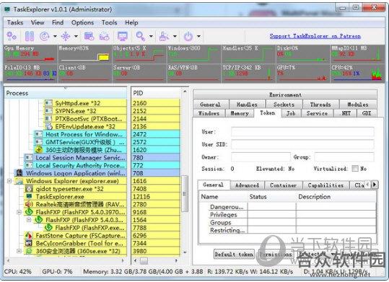Collapse the Windows Explorer tree node

[x=9, y=181]
